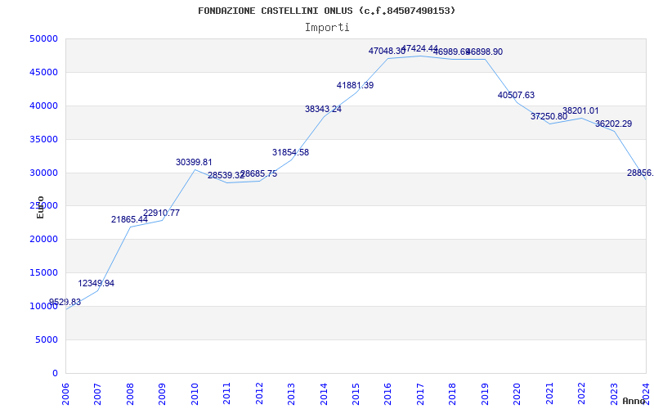Click the 2015 x-axis year label
This screenshot has width=654, height=409.
[356, 394]
